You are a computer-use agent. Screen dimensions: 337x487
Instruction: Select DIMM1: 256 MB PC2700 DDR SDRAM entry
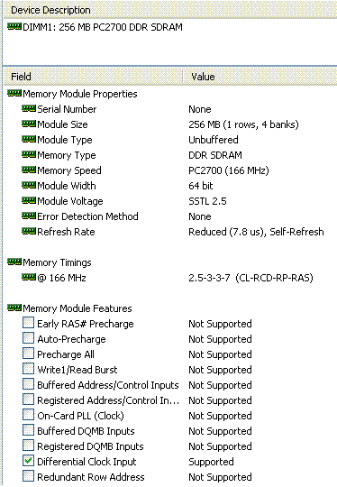pos(103,27)
